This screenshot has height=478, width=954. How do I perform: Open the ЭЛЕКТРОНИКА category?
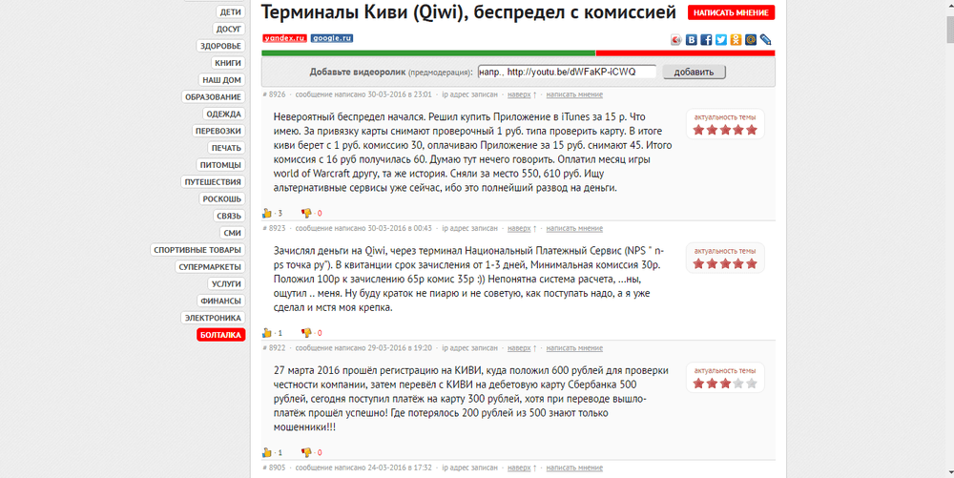[213, 319]
